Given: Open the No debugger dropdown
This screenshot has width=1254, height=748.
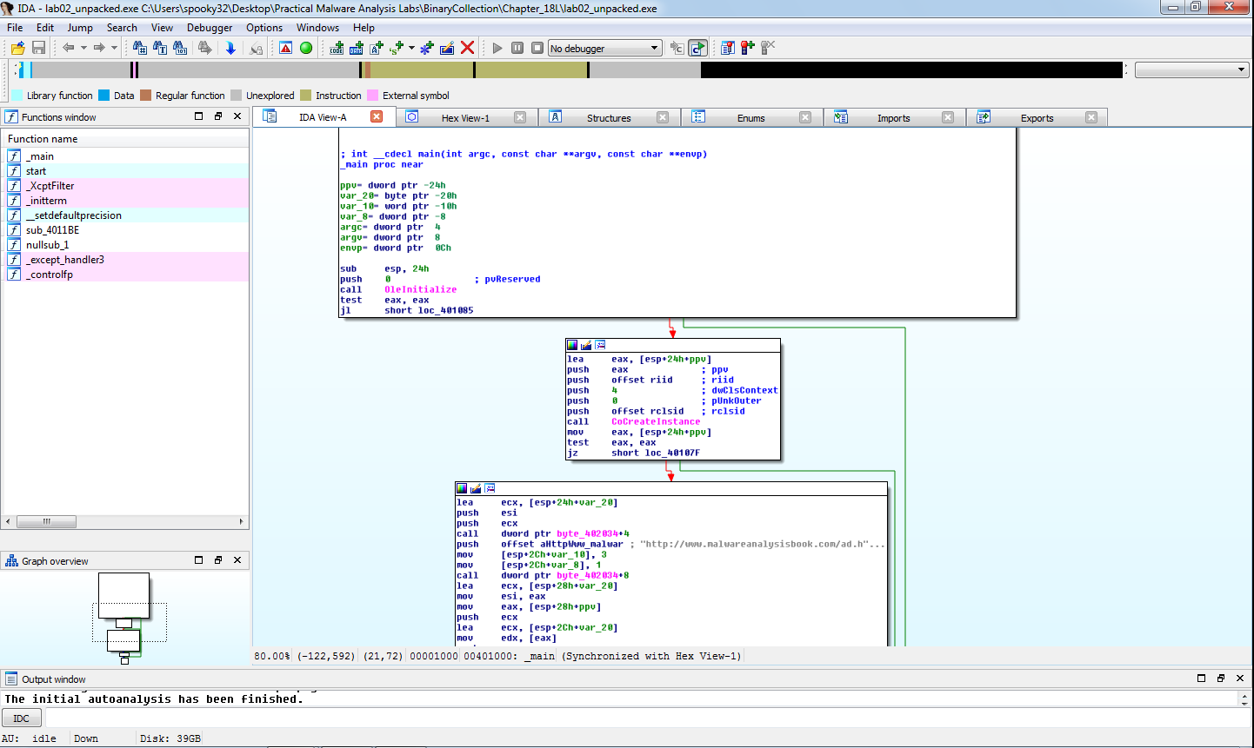Looking at the screenshot, I should click(x=605, y=48).
